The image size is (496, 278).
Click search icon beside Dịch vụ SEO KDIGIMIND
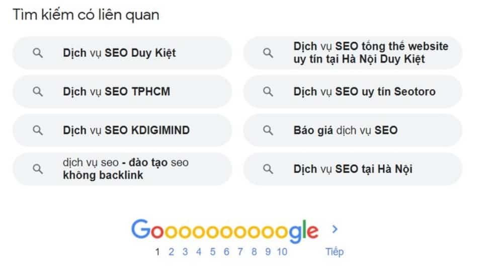click(x=38, y=130)
